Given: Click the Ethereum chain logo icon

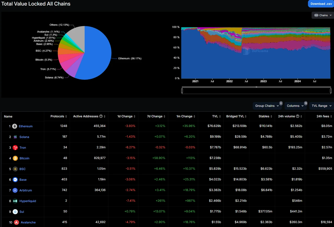Looking at the screenshot, I should (x=15, y=126).
